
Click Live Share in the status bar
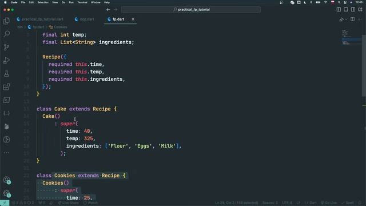(68, 203)
